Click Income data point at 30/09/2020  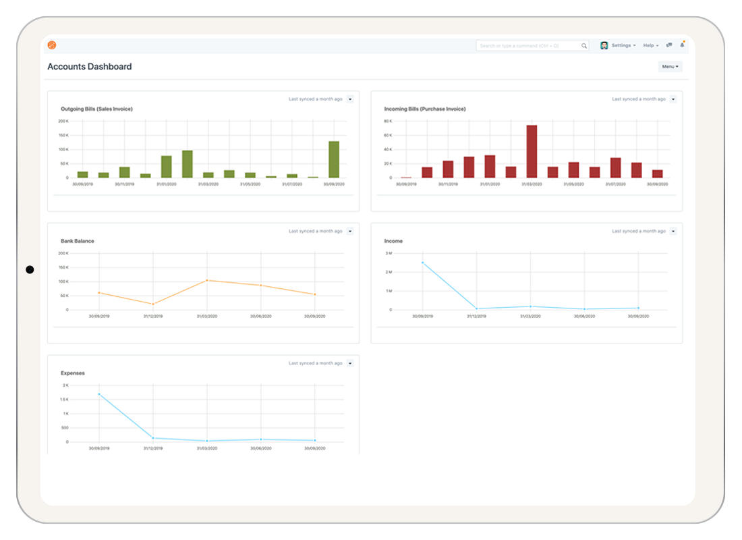pyautogui.click(x=638, y=308)
